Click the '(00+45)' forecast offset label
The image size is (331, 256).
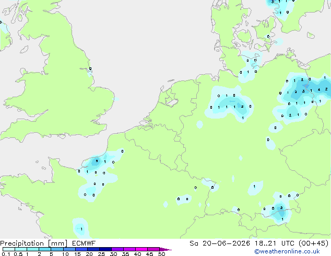313,243
